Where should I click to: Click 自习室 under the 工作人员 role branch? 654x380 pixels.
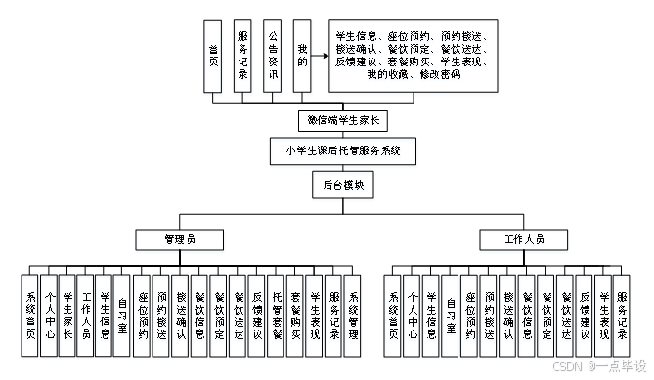450,316
